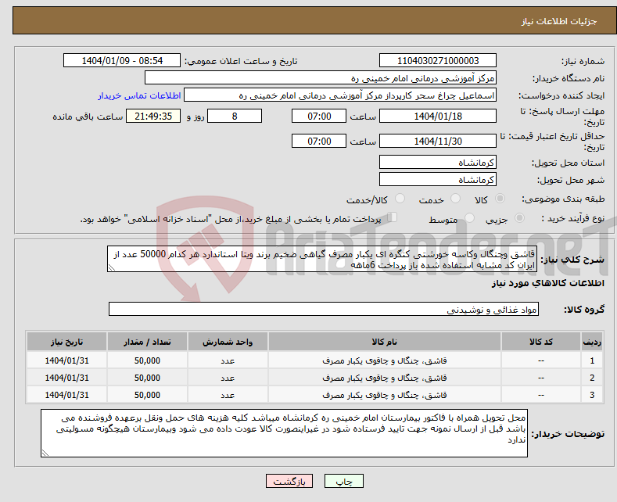Viewport: 617px width, 502px height.
Task: Click the remaining time field 21:49:35
Action: tap(153, 116)
